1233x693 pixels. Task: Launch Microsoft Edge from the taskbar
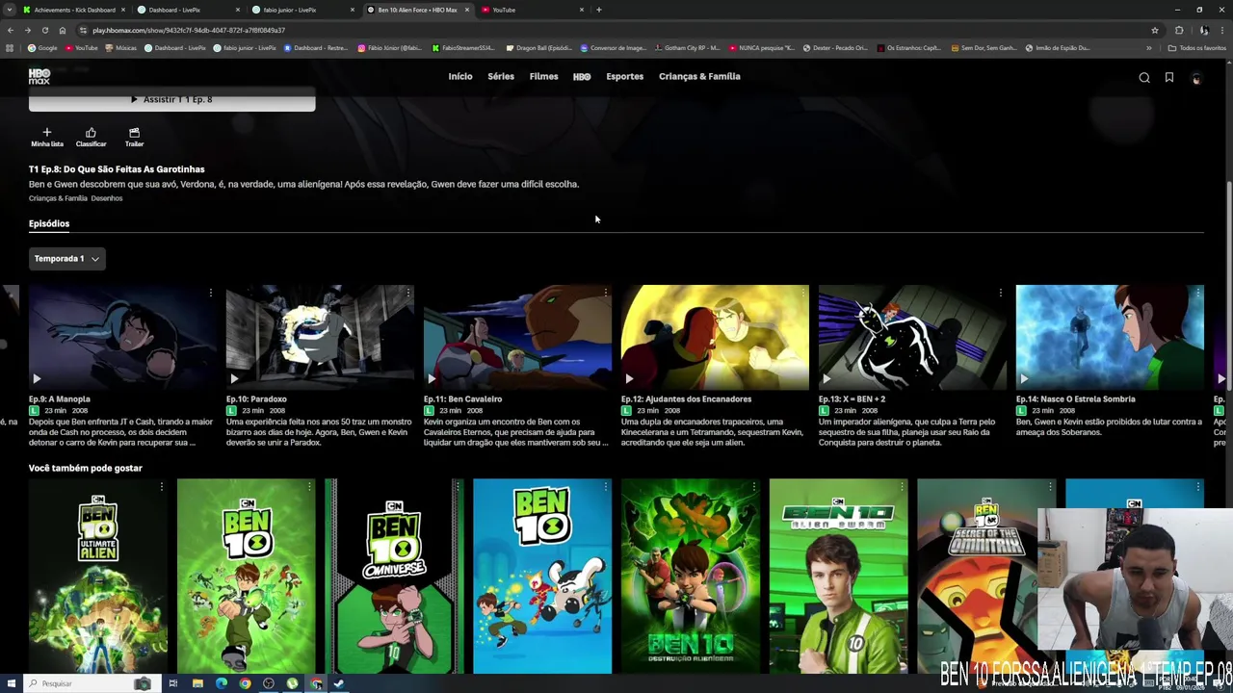[222, 683]
